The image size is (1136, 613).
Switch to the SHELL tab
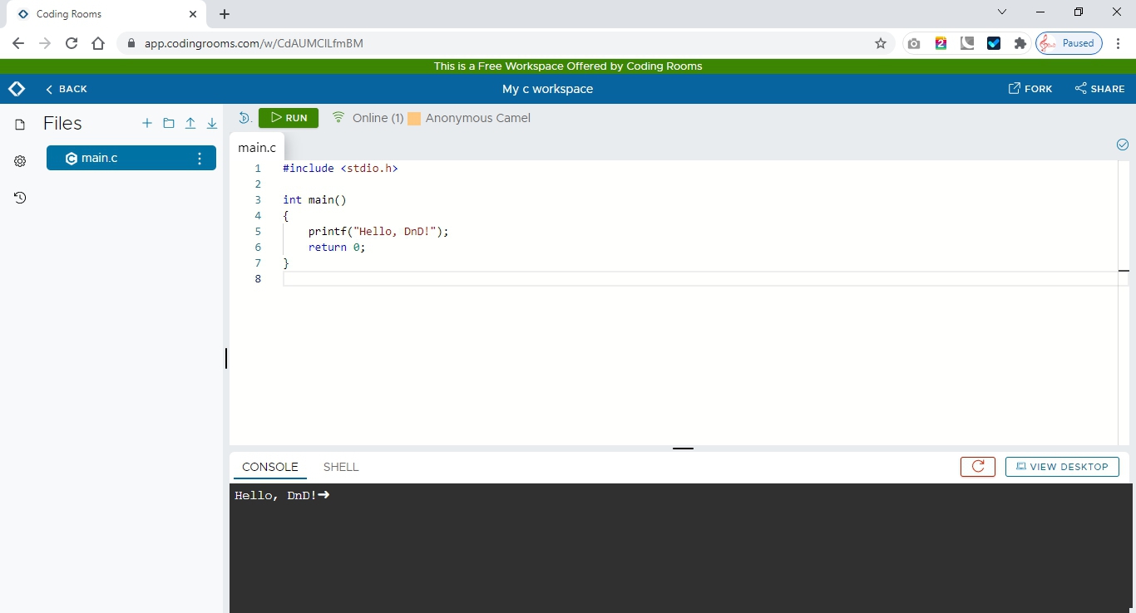[x=341, y=467]
